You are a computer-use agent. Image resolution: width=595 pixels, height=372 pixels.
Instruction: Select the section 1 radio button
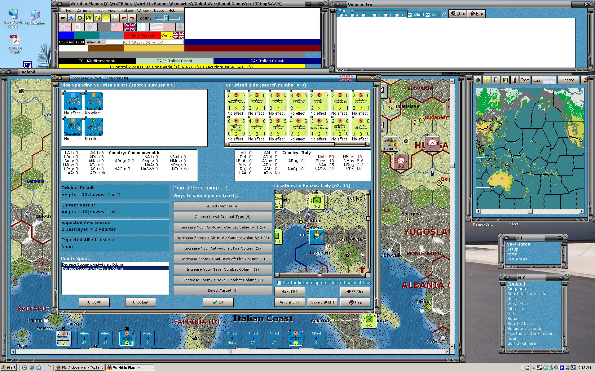pyautogui.click(x=386, y=15)
